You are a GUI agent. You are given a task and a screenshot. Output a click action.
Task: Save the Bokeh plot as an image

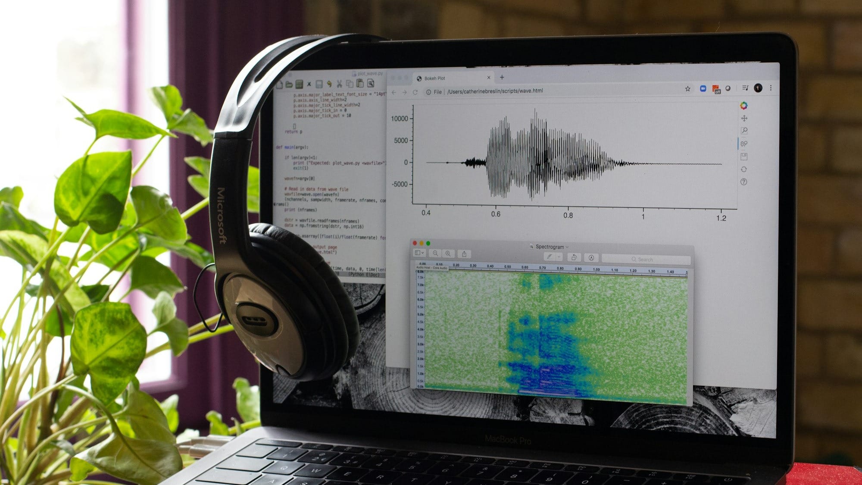(744, 156)
